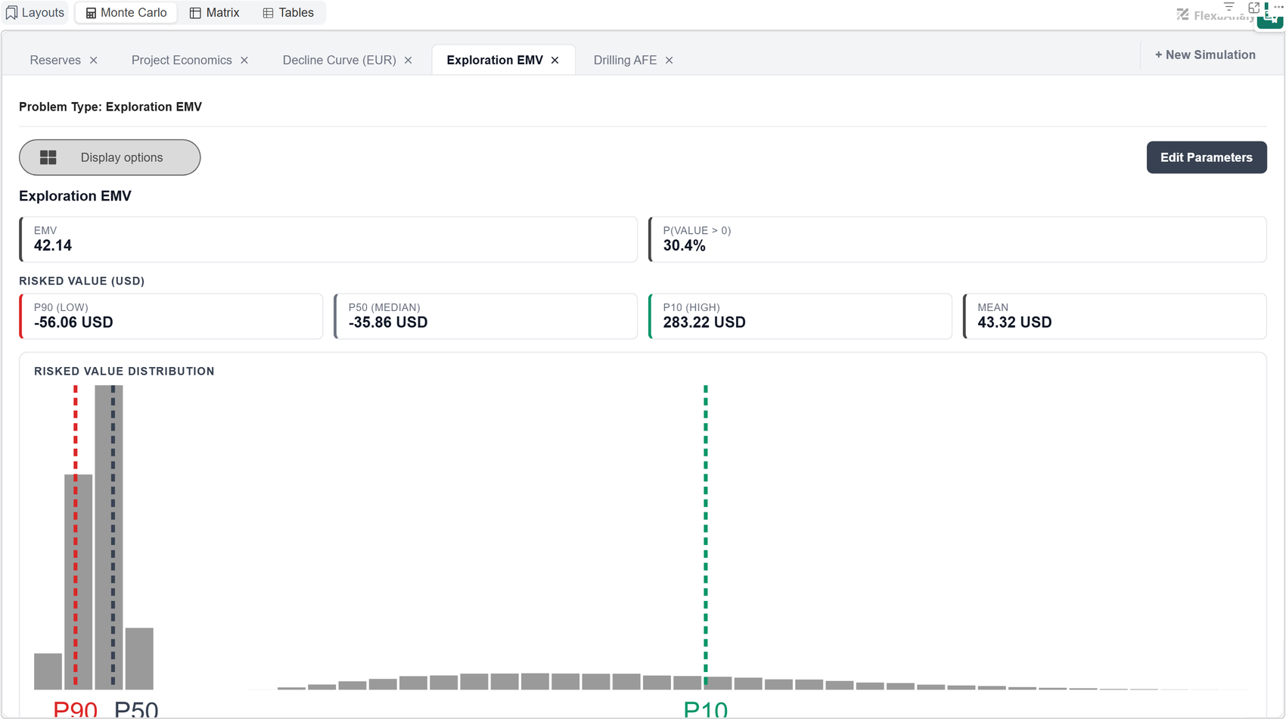This screenshot has height=719, width=1286.
Task: Open the Layouts bookmark icon
Action: coord(11,13)
